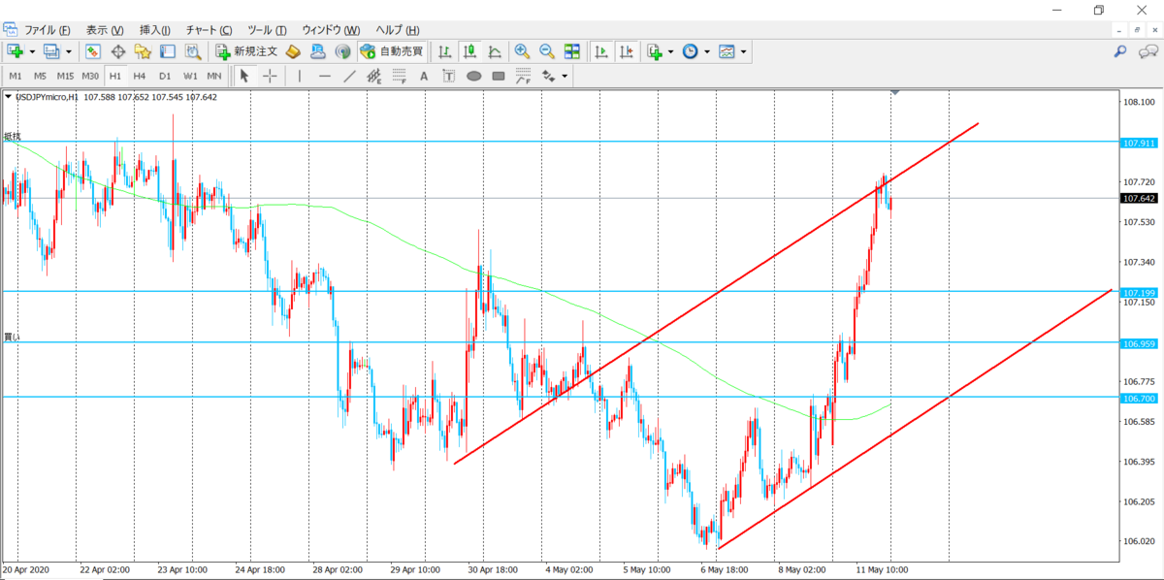This screenshot has width=1164, height=580.
Task: Select the ellipse drawing tool
Action: [x=474, y=76]
